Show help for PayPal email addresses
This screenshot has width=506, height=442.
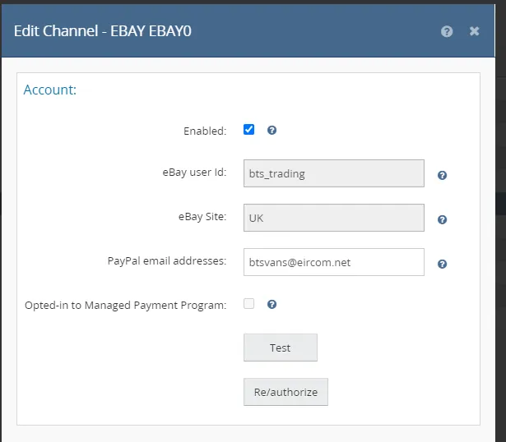tap(442, 265)
